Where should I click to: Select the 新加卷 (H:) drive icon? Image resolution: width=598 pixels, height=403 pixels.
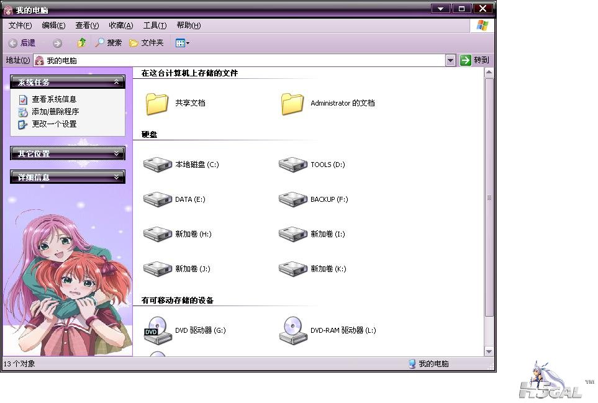point(157,234)
